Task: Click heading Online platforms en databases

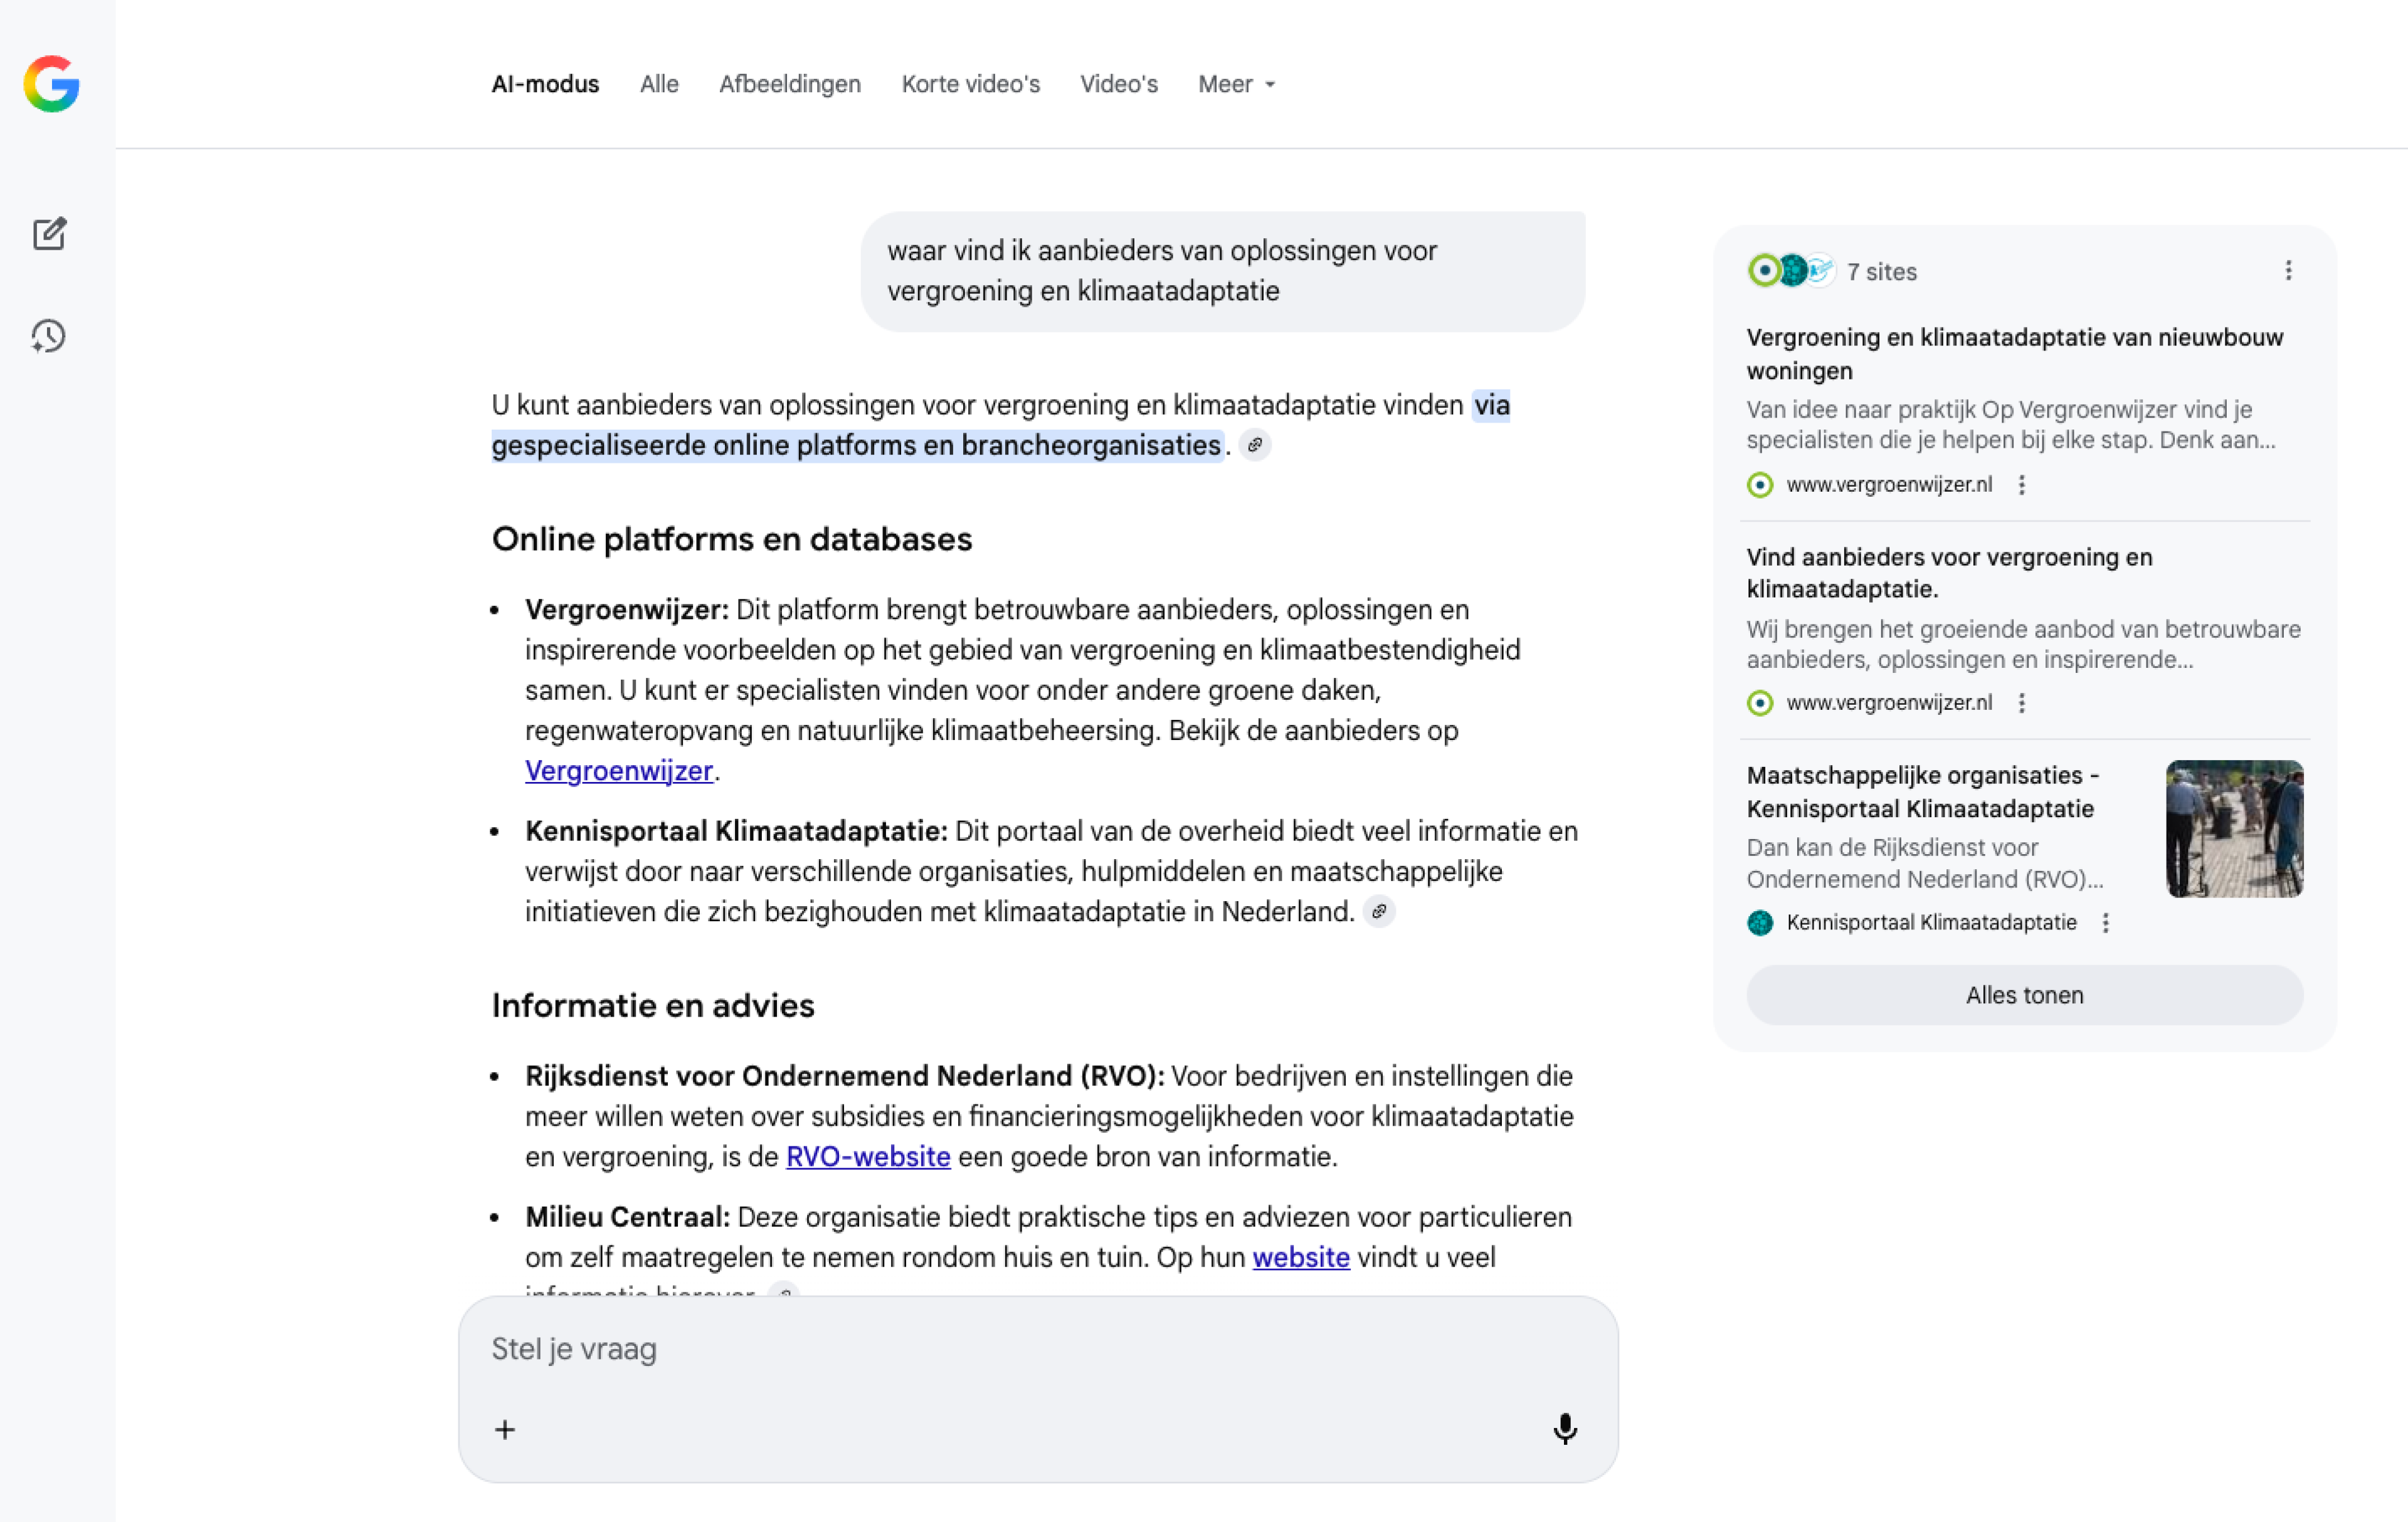Action: point(732,539)
